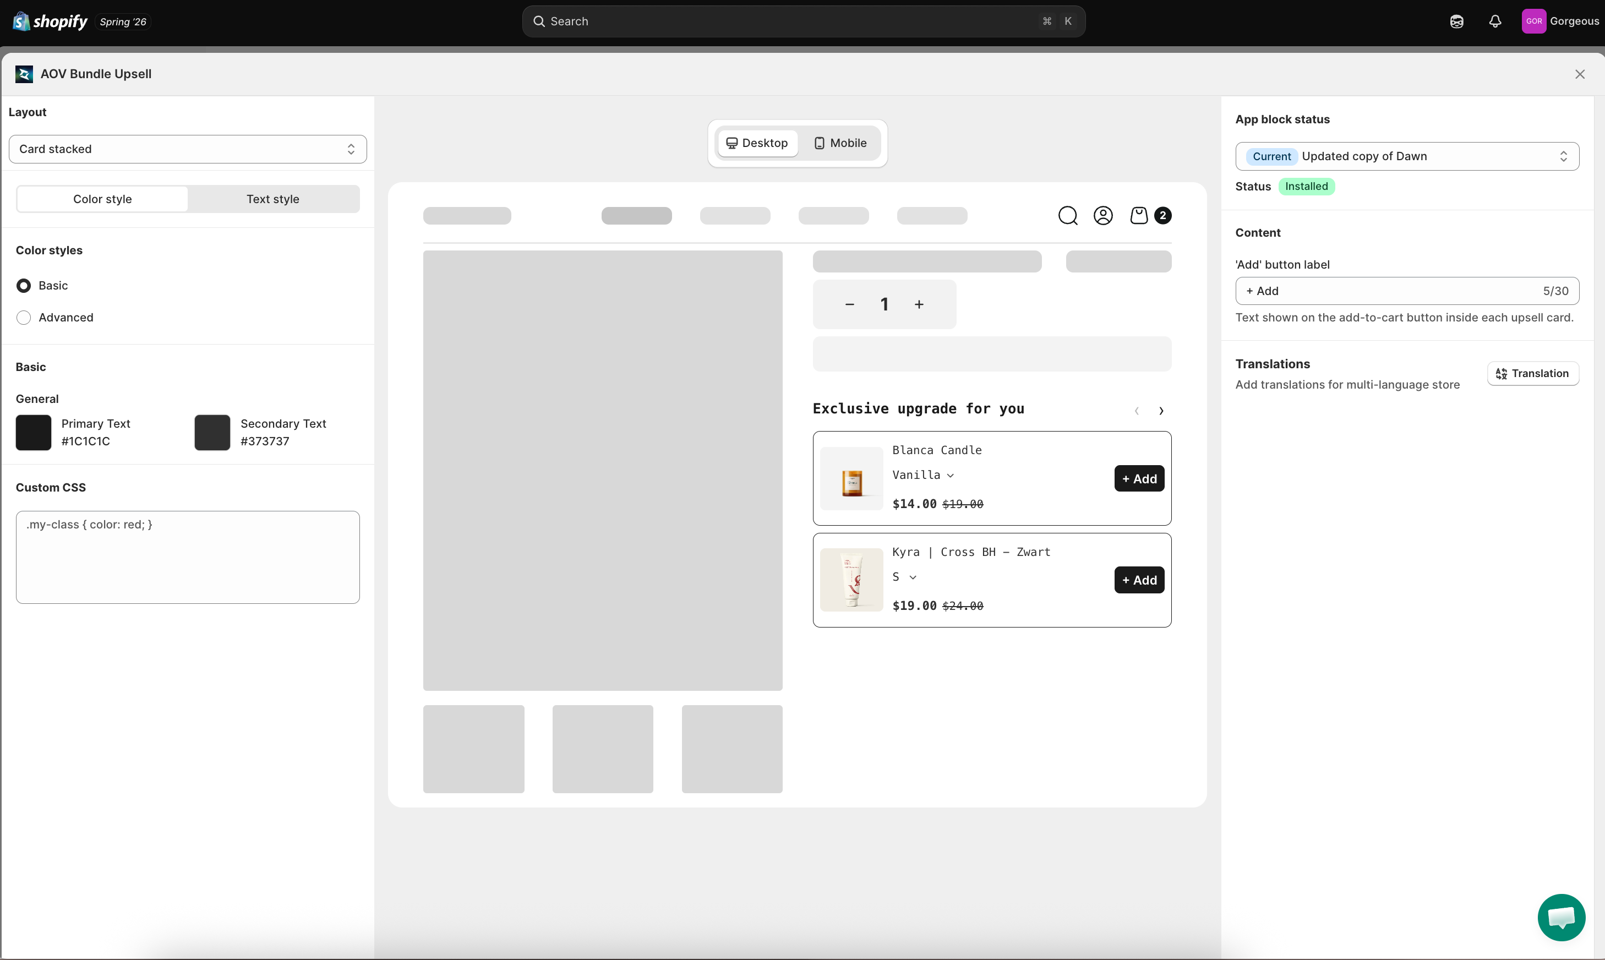Click the Shopify logo
Screen dimensions: 1605x960
click(50, 21)
